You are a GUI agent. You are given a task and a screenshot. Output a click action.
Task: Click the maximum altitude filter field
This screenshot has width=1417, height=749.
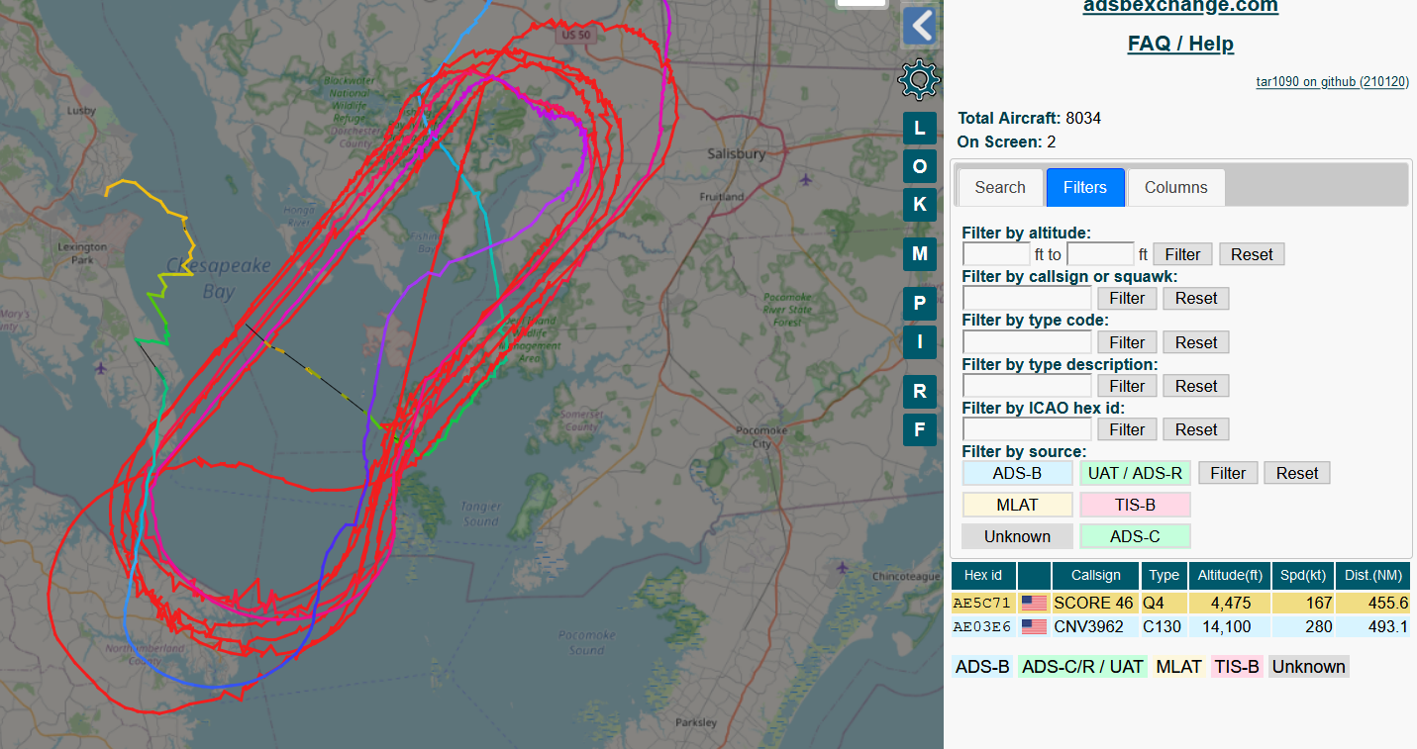1100,254
